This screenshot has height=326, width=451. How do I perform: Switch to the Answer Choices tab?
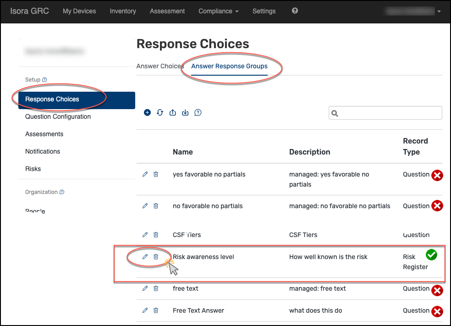pyautogui.click(x=159, y=66)
